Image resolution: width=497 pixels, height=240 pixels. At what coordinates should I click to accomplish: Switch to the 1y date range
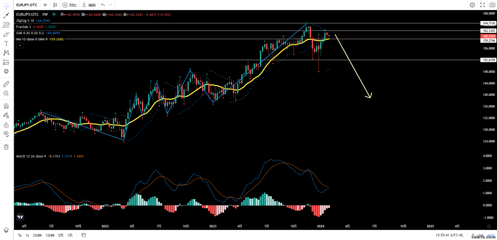(27, 235)
